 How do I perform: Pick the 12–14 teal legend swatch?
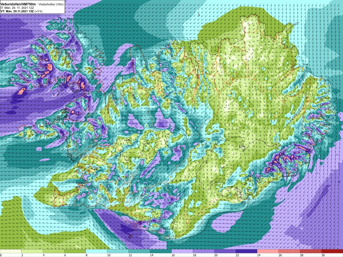[139, 251]
